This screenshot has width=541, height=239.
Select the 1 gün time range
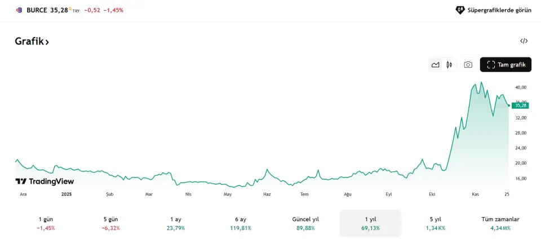click(46, 223)
